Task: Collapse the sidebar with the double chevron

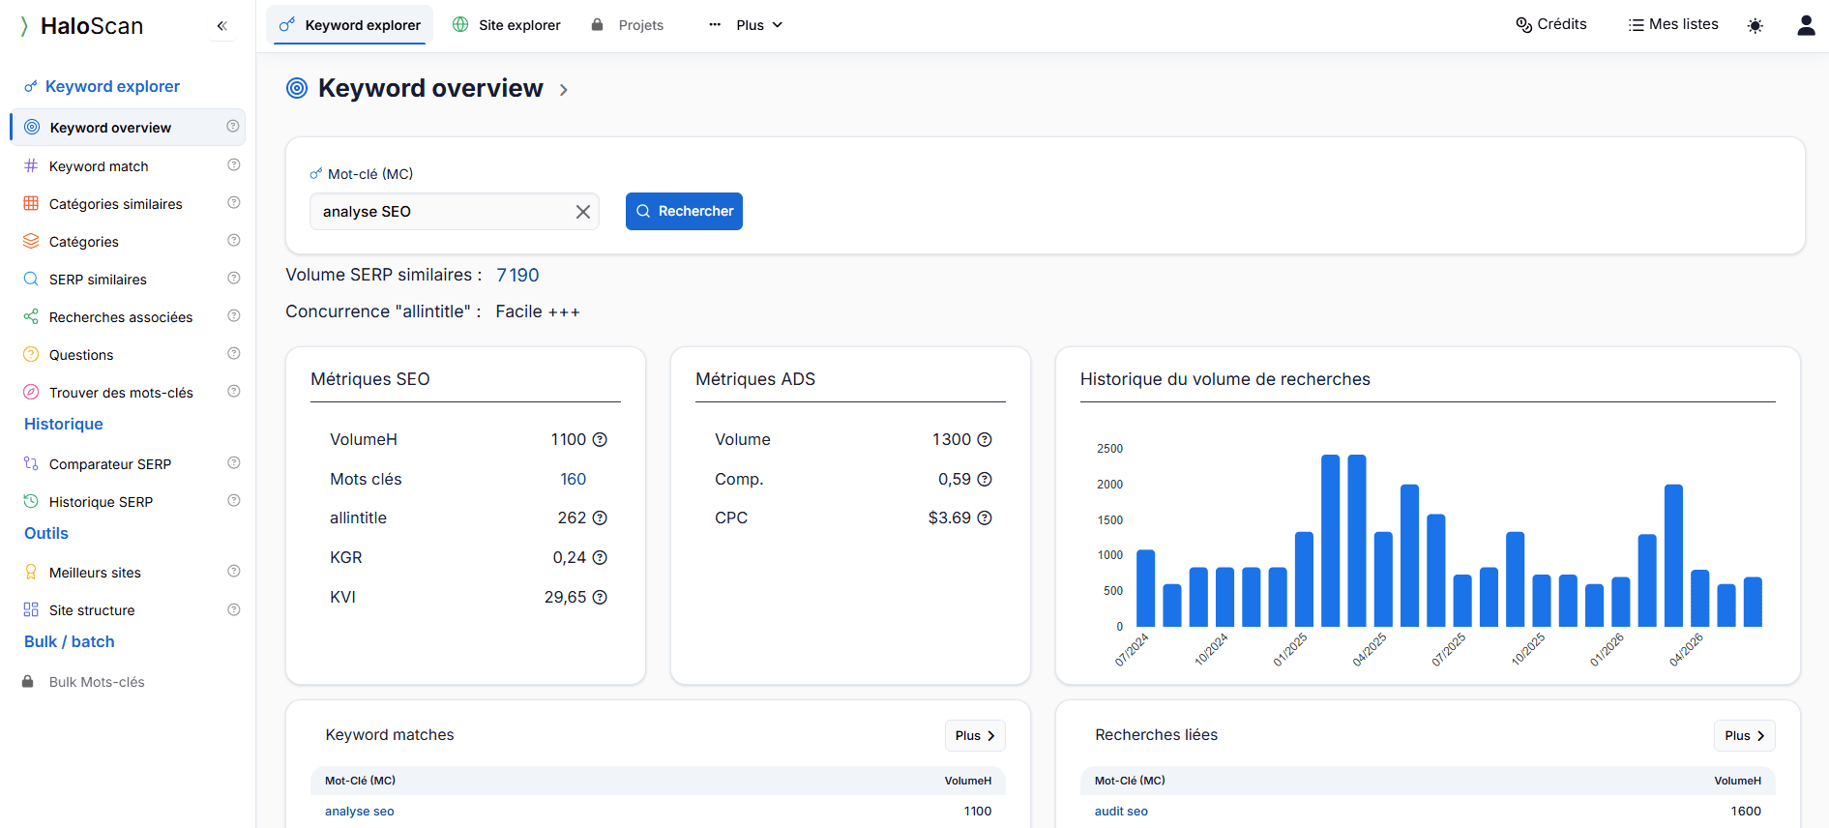Action: (222, 26)
